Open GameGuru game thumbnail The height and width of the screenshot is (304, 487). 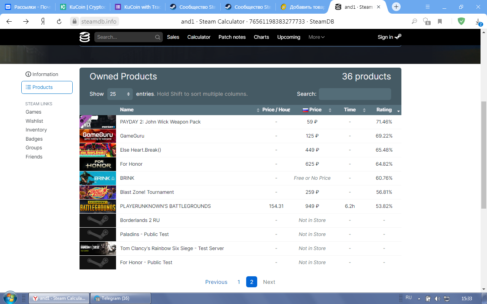coord(98,136)
